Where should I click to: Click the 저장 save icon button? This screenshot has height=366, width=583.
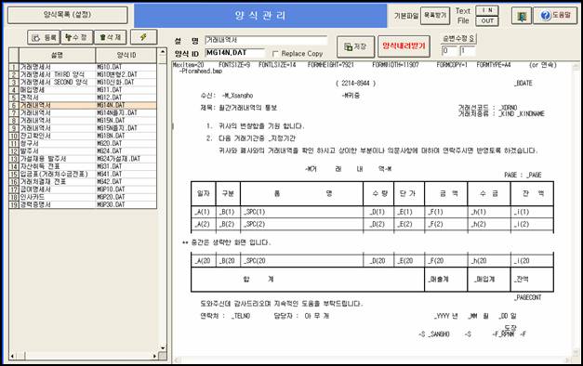click(355, 46)
